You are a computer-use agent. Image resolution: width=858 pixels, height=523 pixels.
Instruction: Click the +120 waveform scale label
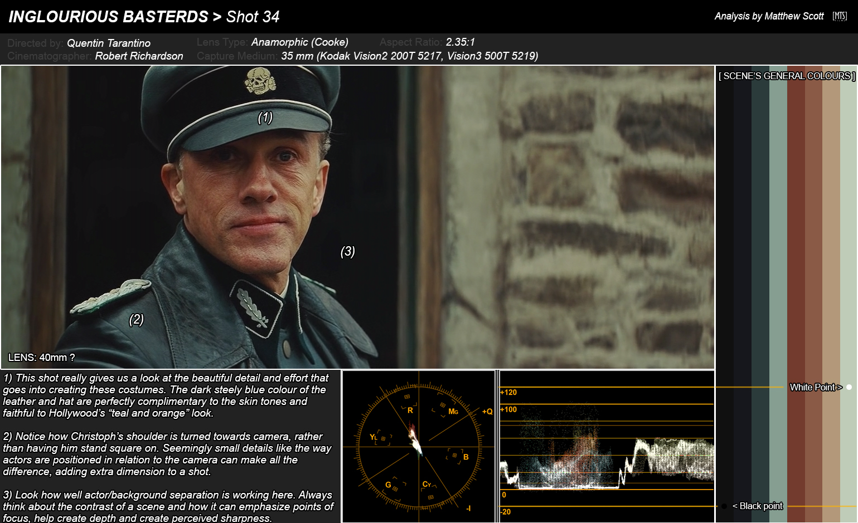(508, 392)
